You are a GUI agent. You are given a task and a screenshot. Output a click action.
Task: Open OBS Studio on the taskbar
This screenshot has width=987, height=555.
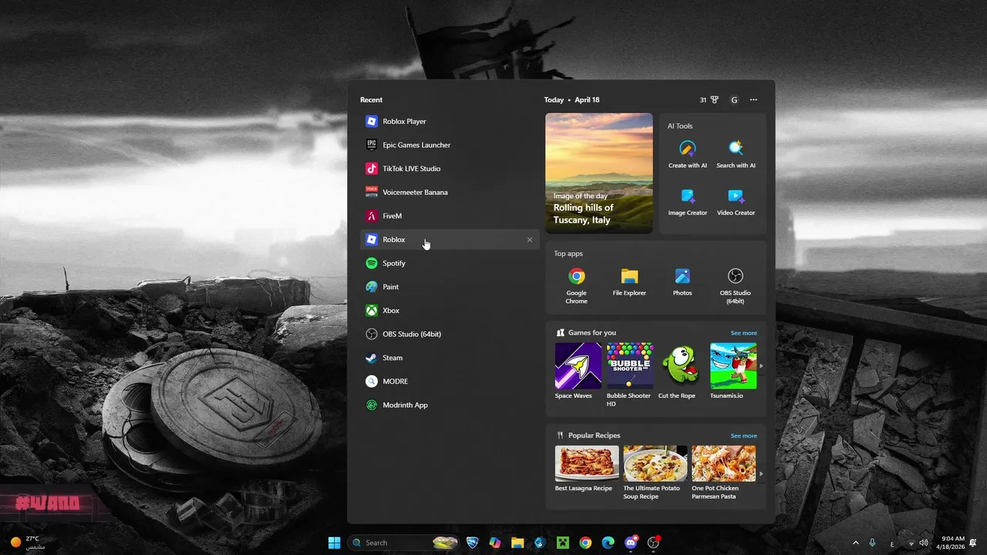click(654, 543)
